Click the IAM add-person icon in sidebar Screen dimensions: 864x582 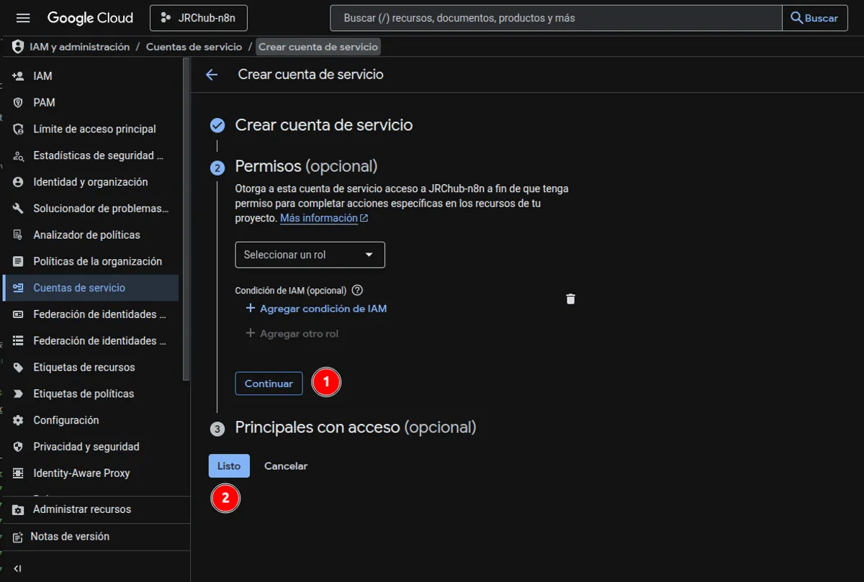pyautogui.click(x=19, y=76)
